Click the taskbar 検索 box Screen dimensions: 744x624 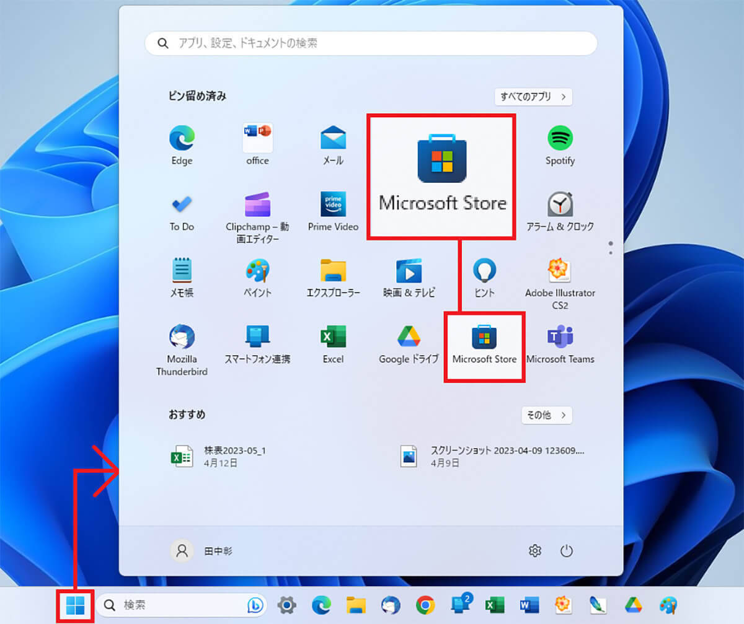(x=180, y=605)
